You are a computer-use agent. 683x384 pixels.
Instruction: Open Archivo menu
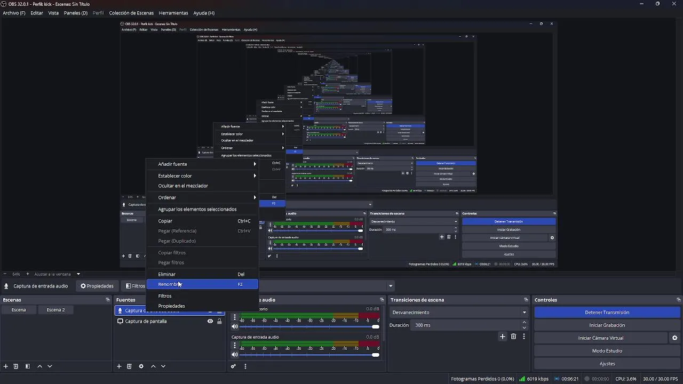coord(14,13)
